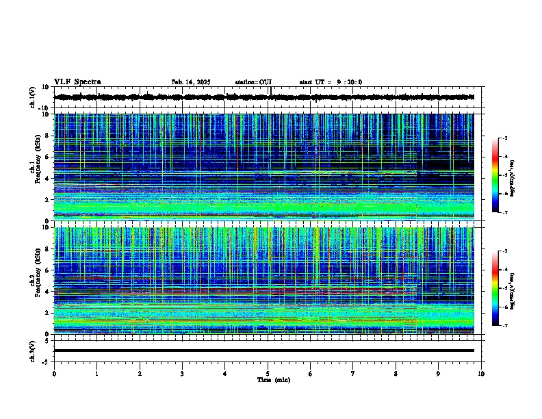Image resolution: width=542 pixels, height=419 pixels.
Task: Click the ch.1 'Frequency (kHz)' axis label
Action: point(38,160)
